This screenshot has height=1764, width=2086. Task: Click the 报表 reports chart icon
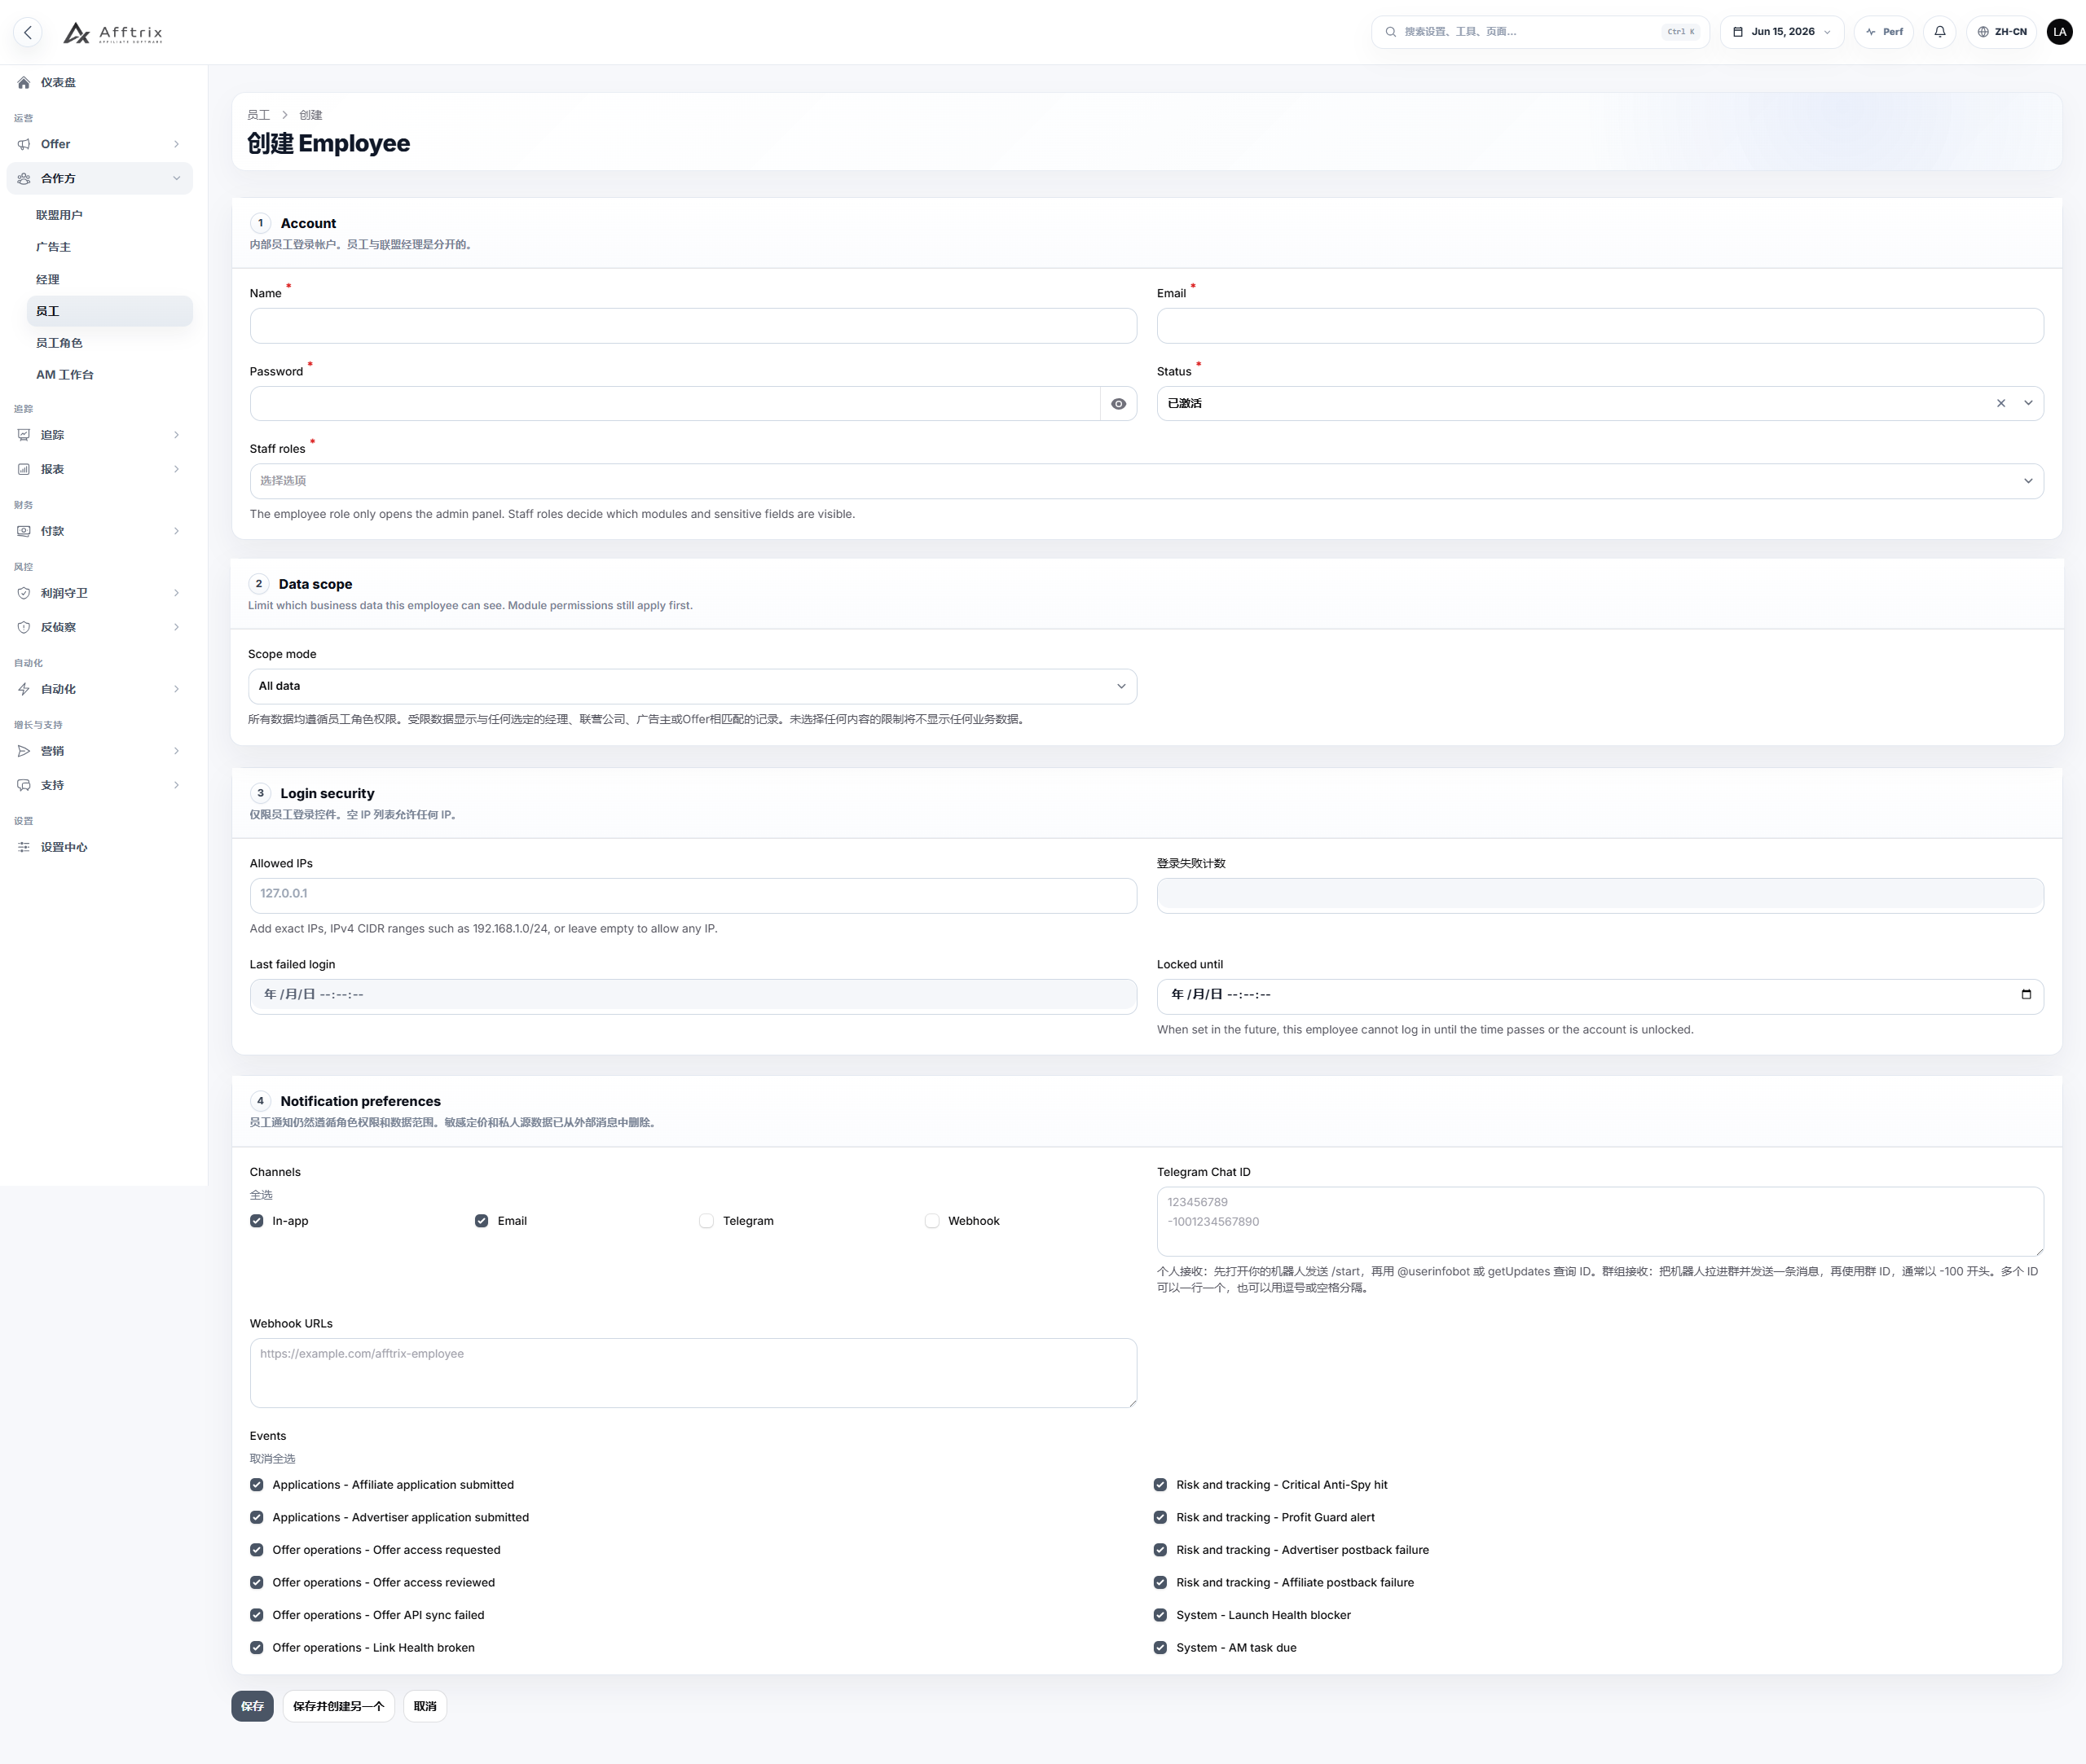(24, 469)
